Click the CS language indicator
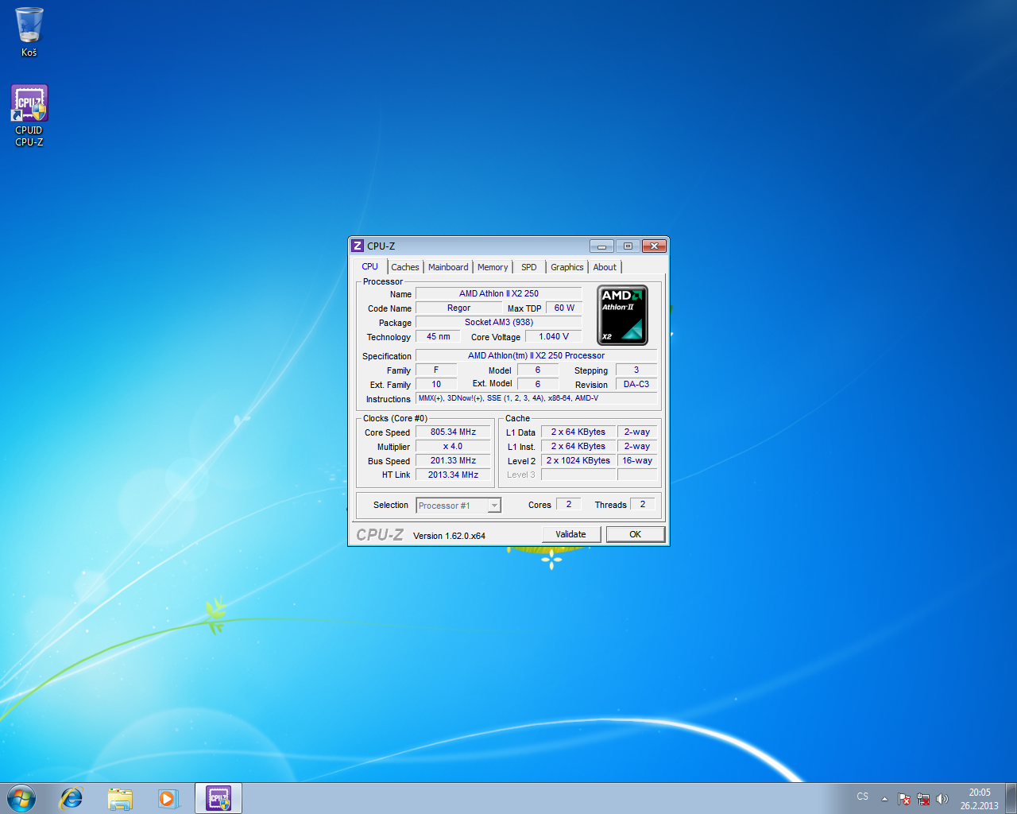This screenshot has height=814, width=1017. tap(863, 797)
